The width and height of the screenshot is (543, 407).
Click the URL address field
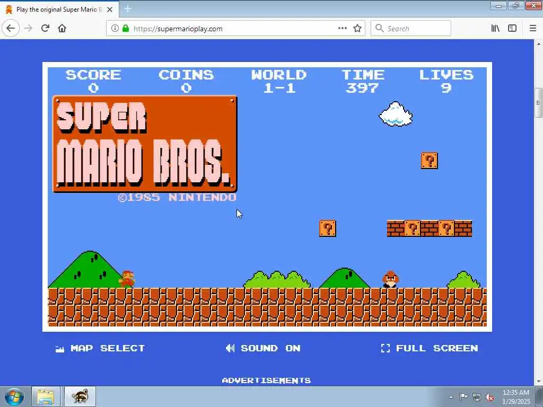coord(235,29)
